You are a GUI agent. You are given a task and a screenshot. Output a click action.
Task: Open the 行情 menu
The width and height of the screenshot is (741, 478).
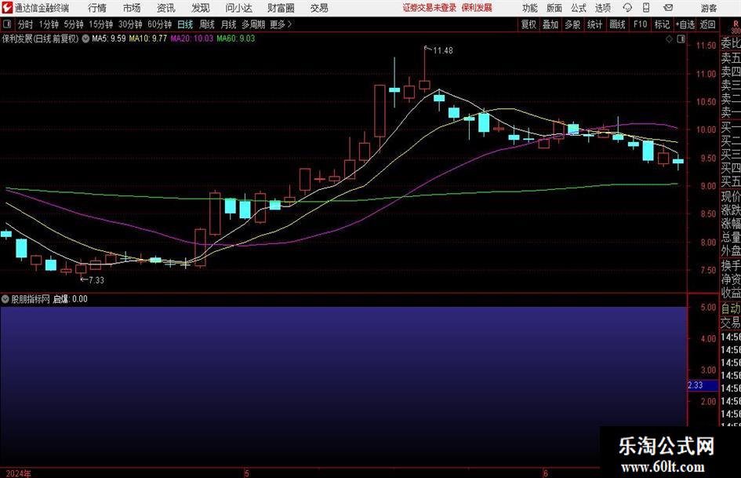coord(97,8)
